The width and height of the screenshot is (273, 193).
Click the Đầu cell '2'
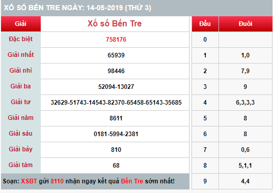point(205,71)
